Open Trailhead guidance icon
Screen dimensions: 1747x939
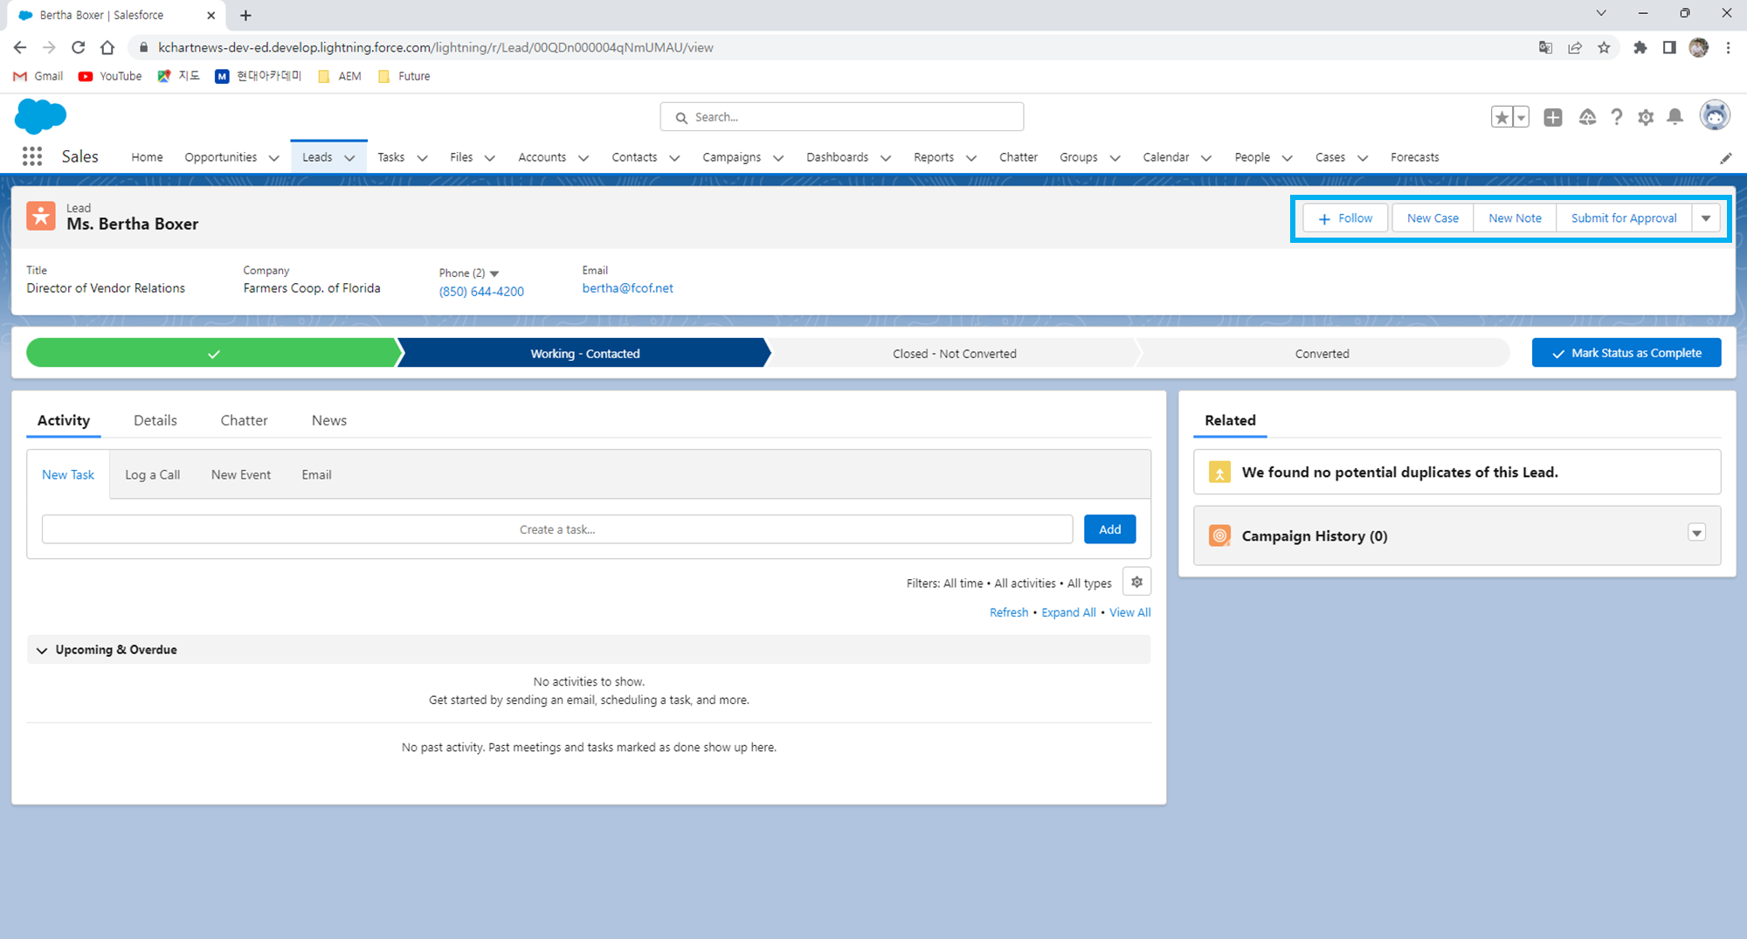[1588, 117]
